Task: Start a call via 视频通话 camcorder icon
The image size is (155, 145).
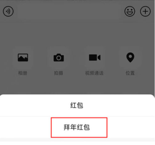Action: tap(94, 57)
